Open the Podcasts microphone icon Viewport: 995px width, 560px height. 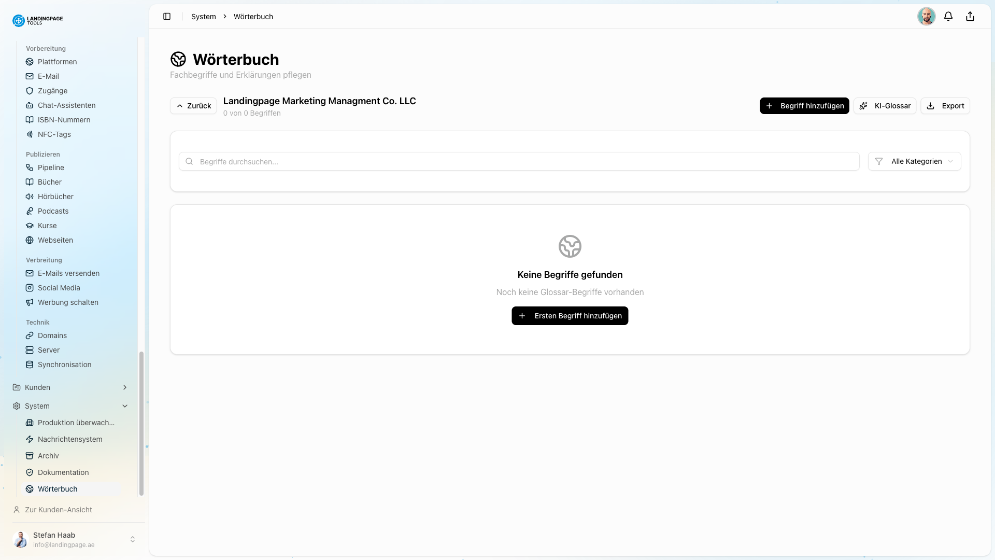(x=30, y=211)
